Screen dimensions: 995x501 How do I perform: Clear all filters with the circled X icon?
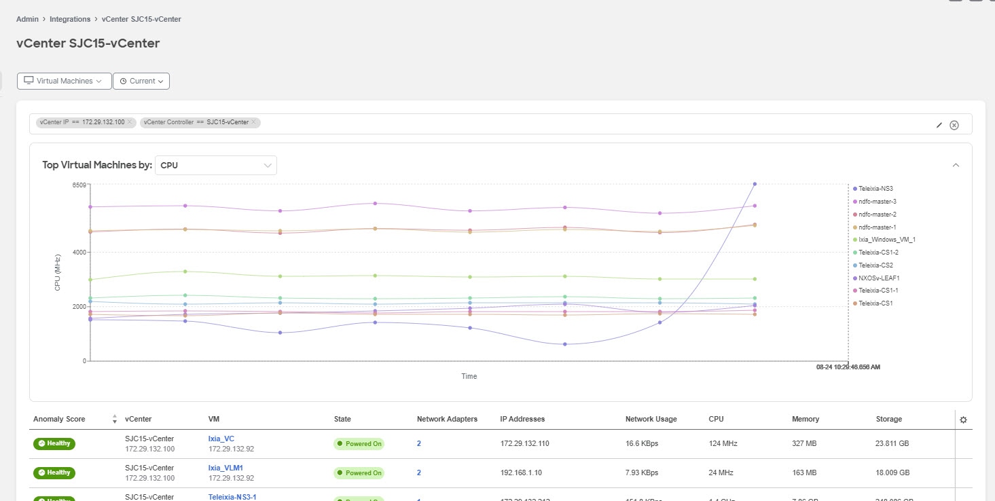(954, 125)
